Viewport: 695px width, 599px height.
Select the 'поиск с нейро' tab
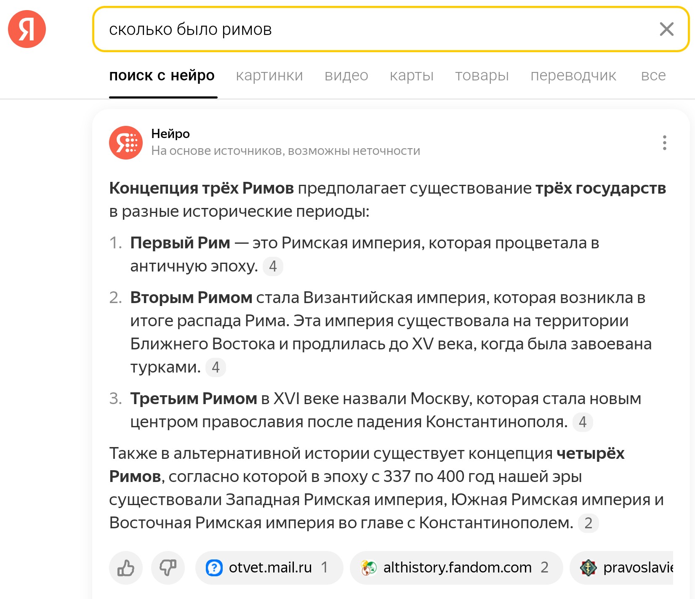(162, 75)
